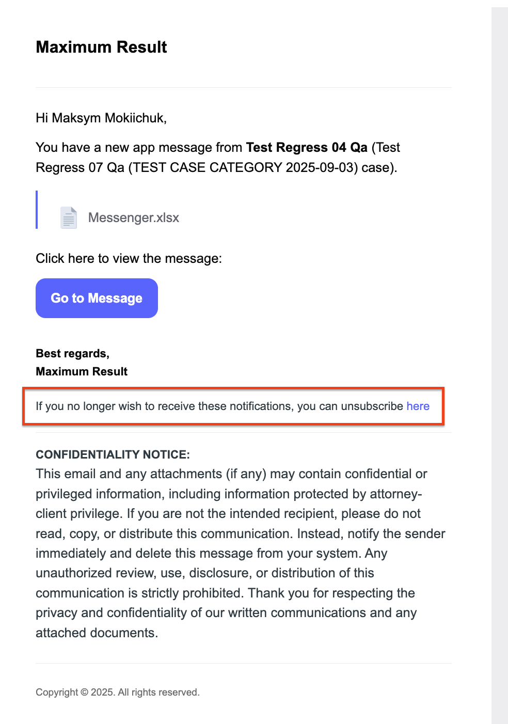Click the divider above the copyright footer
Image resolution: width=508 pixels, height=724 pixels.
point(244,664)
